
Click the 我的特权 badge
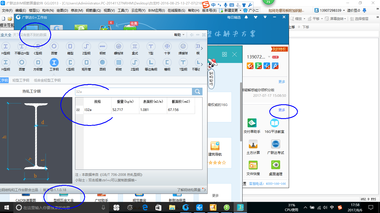coord(279,49)
